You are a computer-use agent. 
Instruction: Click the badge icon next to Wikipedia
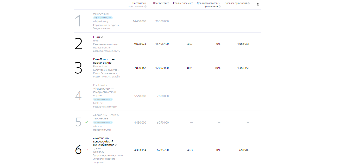[107, 14]
